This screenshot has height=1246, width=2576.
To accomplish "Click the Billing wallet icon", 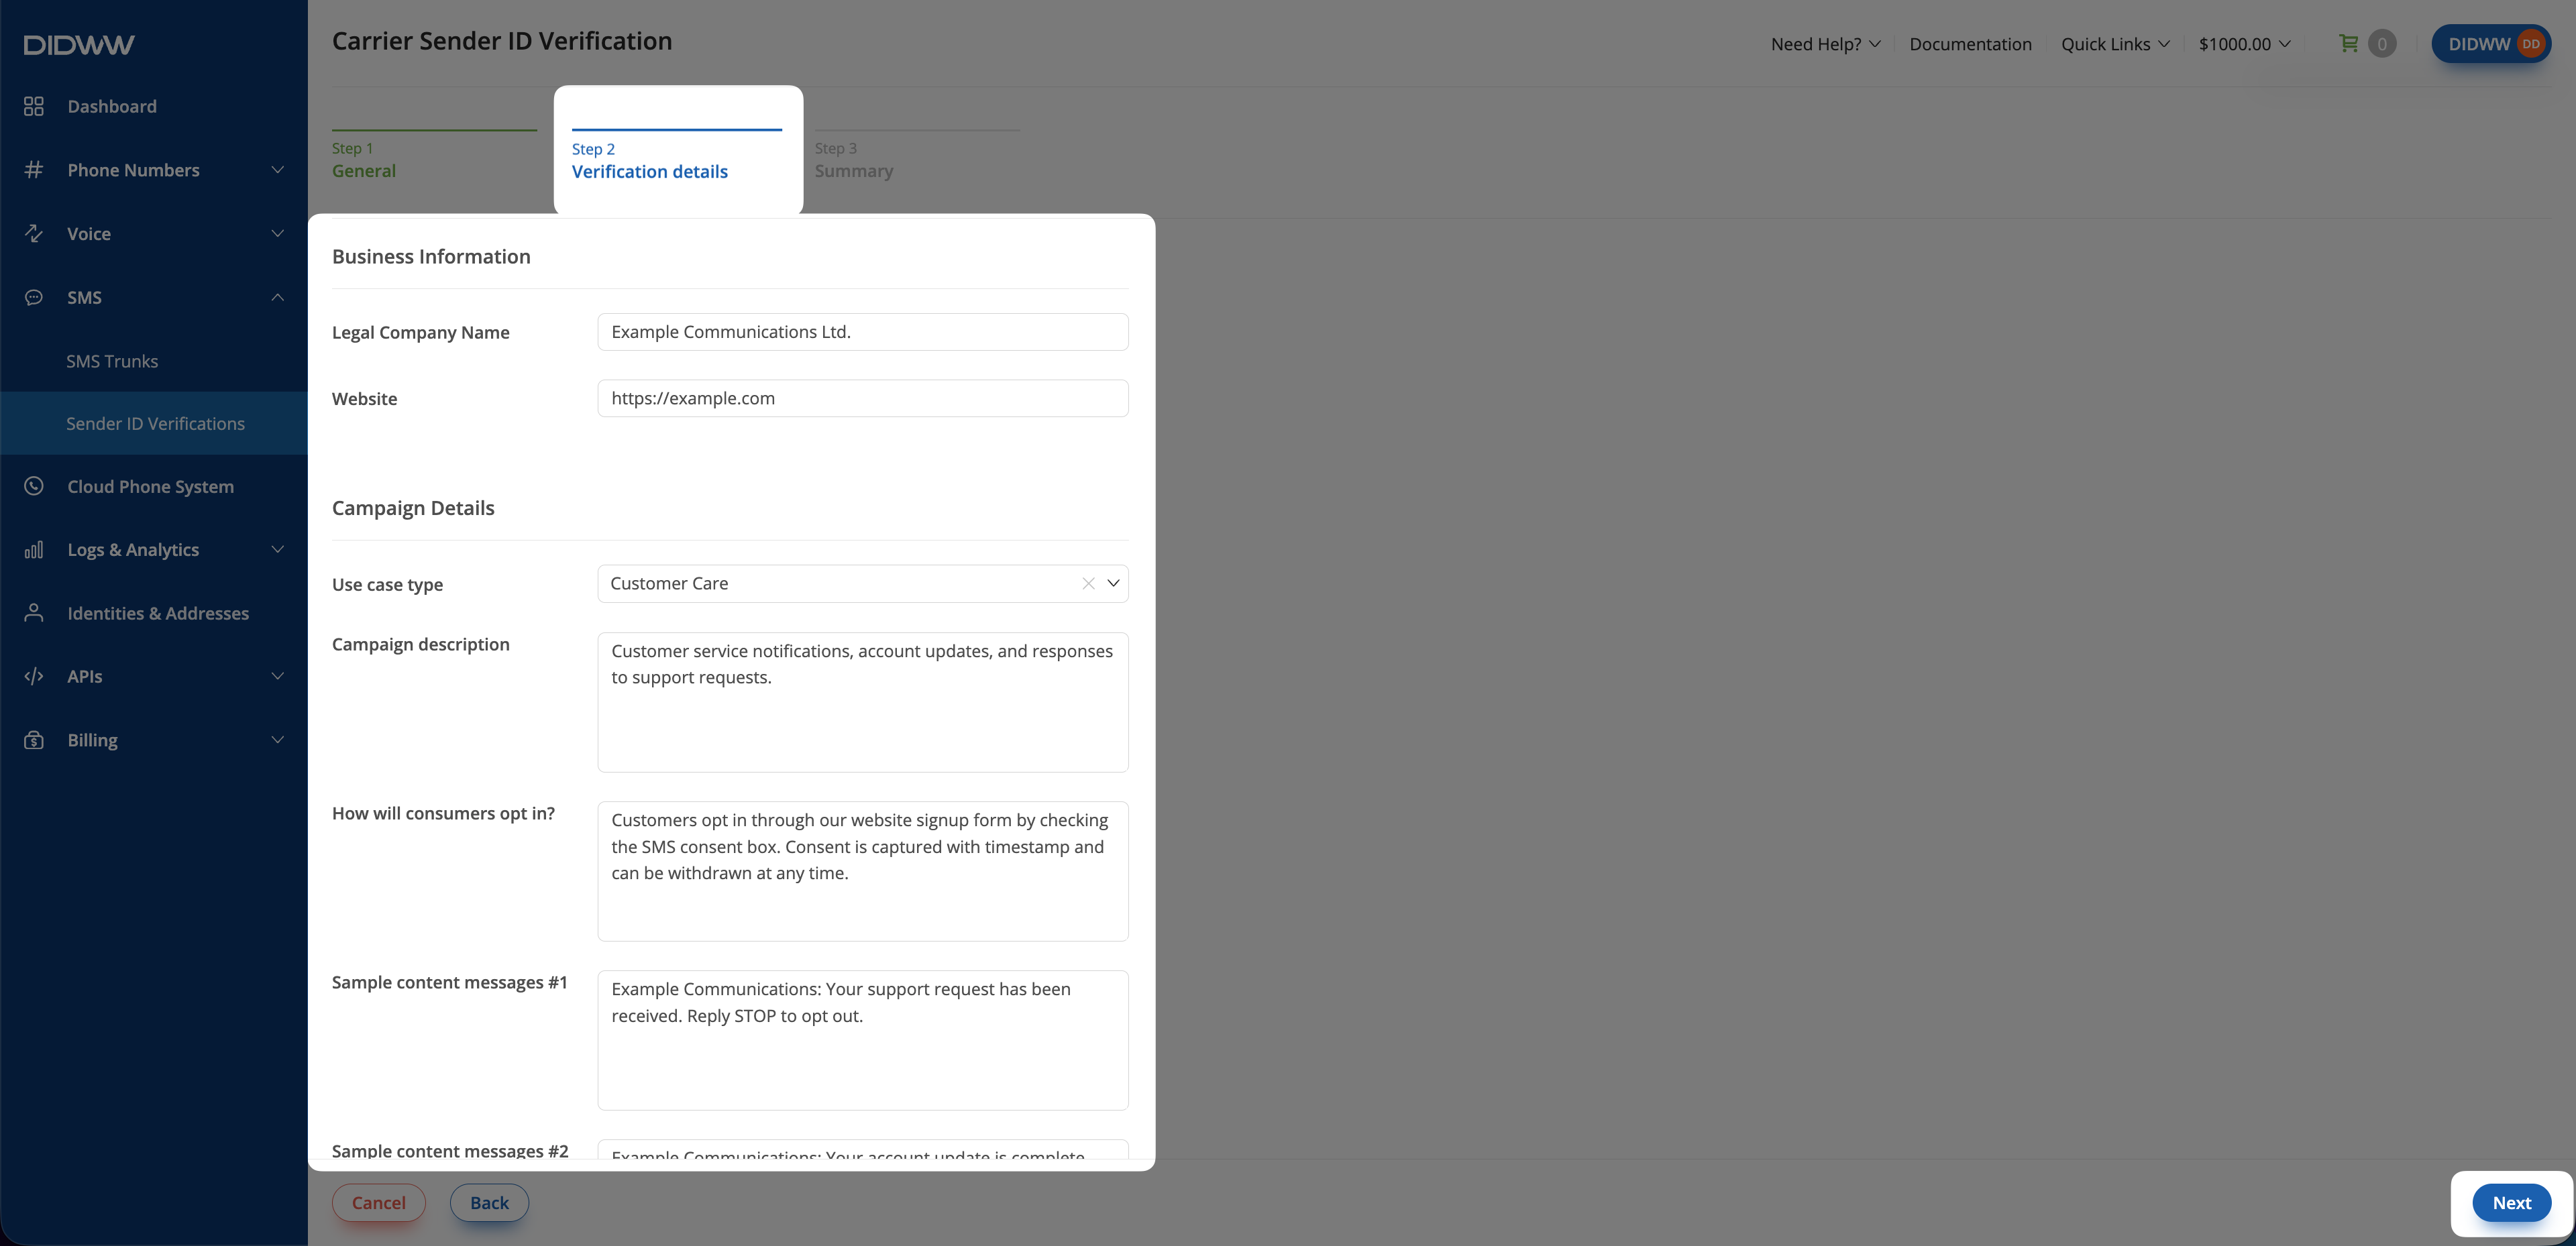I will point(34,740).
